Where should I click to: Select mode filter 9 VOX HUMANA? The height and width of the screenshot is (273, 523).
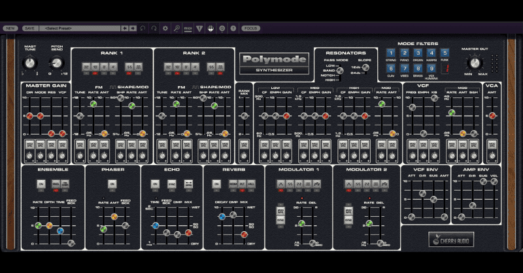tap(431, 69)
